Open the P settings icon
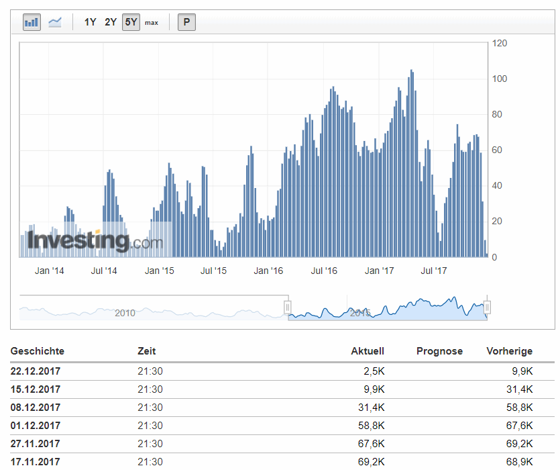Image resolution: width=560 pixels, height=470 pixels. (x=186, y=21)
